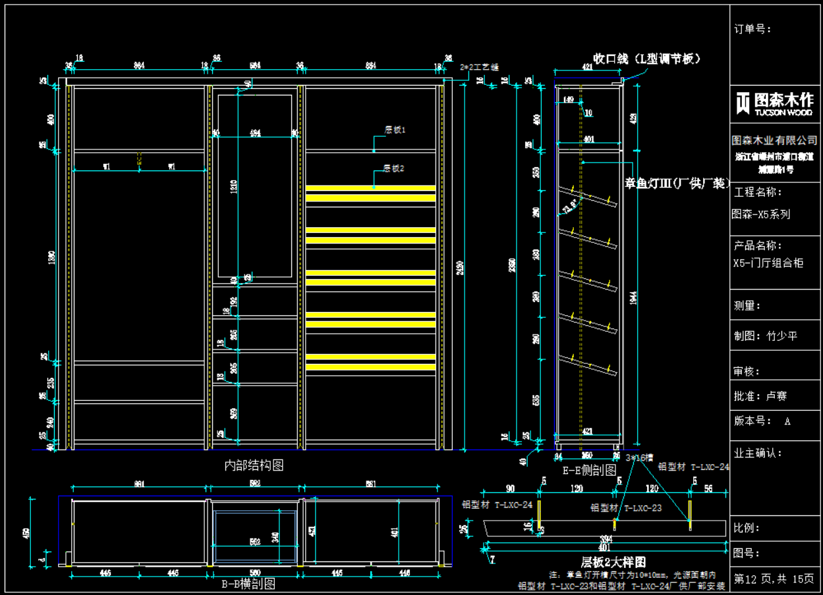The width and height of the screenshot is (823, 595).
Task: Click the 业主确认 owner confirmation field
Action: point(758,453)
